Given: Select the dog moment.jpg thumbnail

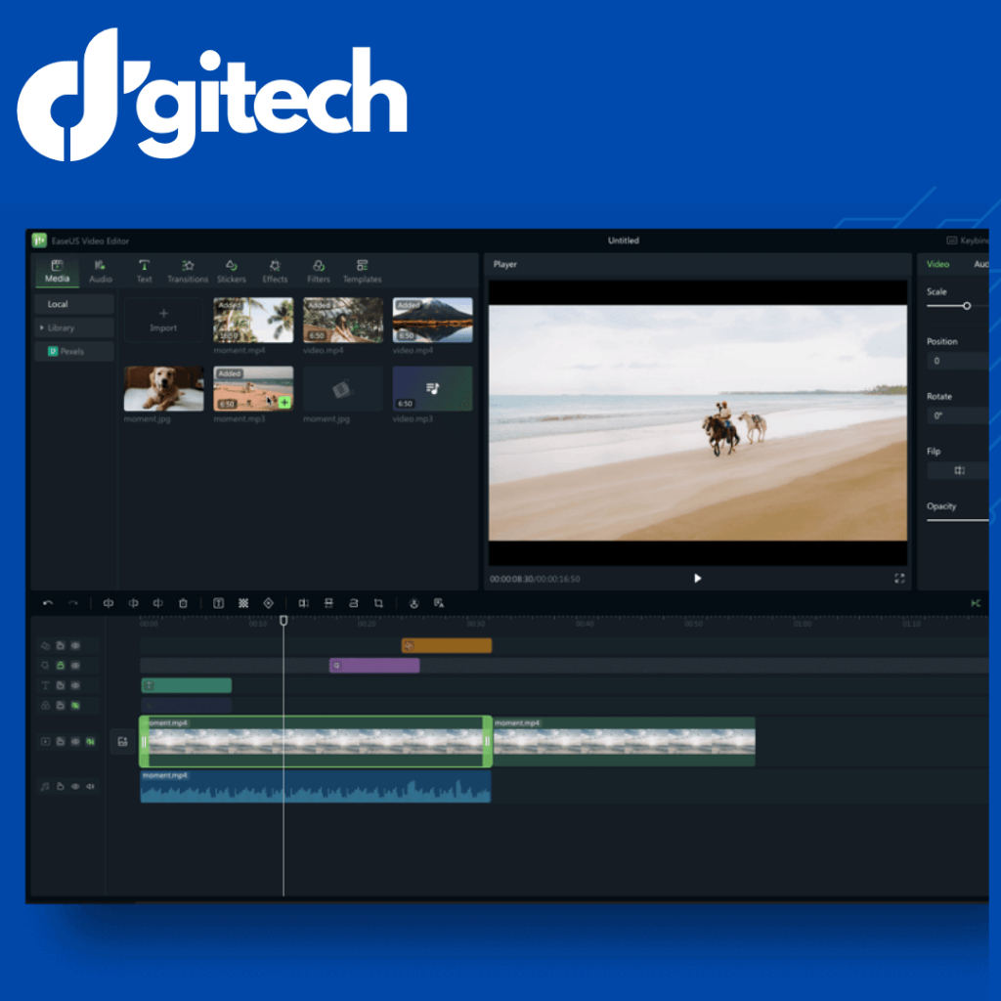Looking at the screenshot, I should tap(163, 388).
